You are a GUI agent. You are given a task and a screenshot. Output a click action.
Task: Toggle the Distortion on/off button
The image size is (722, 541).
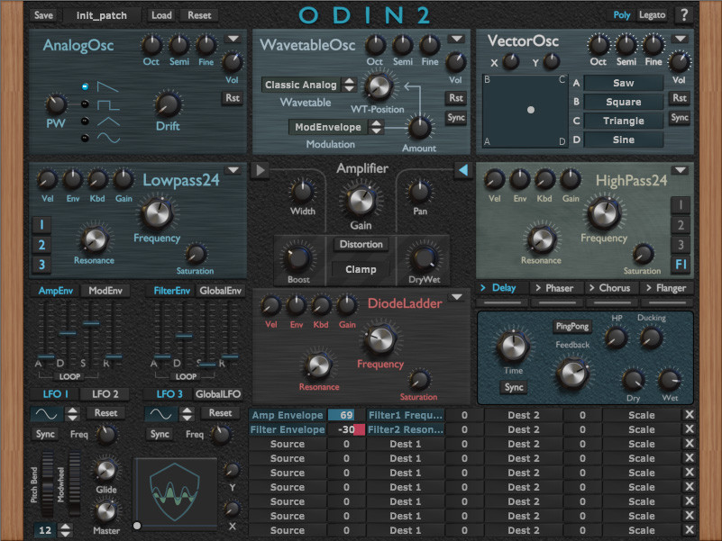pyautogui.click(x=361, y=244)
